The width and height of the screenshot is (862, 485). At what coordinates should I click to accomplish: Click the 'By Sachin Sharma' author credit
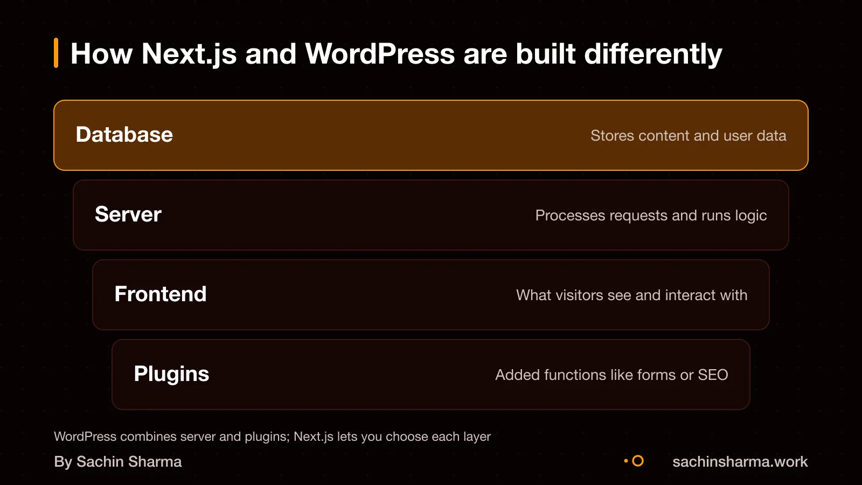118,462
